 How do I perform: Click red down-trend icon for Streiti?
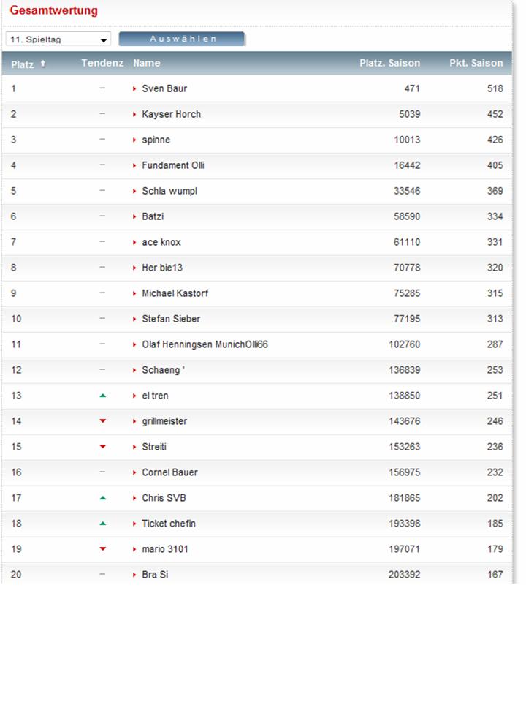[x=103, y=447]
